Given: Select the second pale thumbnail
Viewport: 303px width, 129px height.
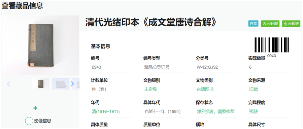Looking at the screenshot, I should (61, 84).
